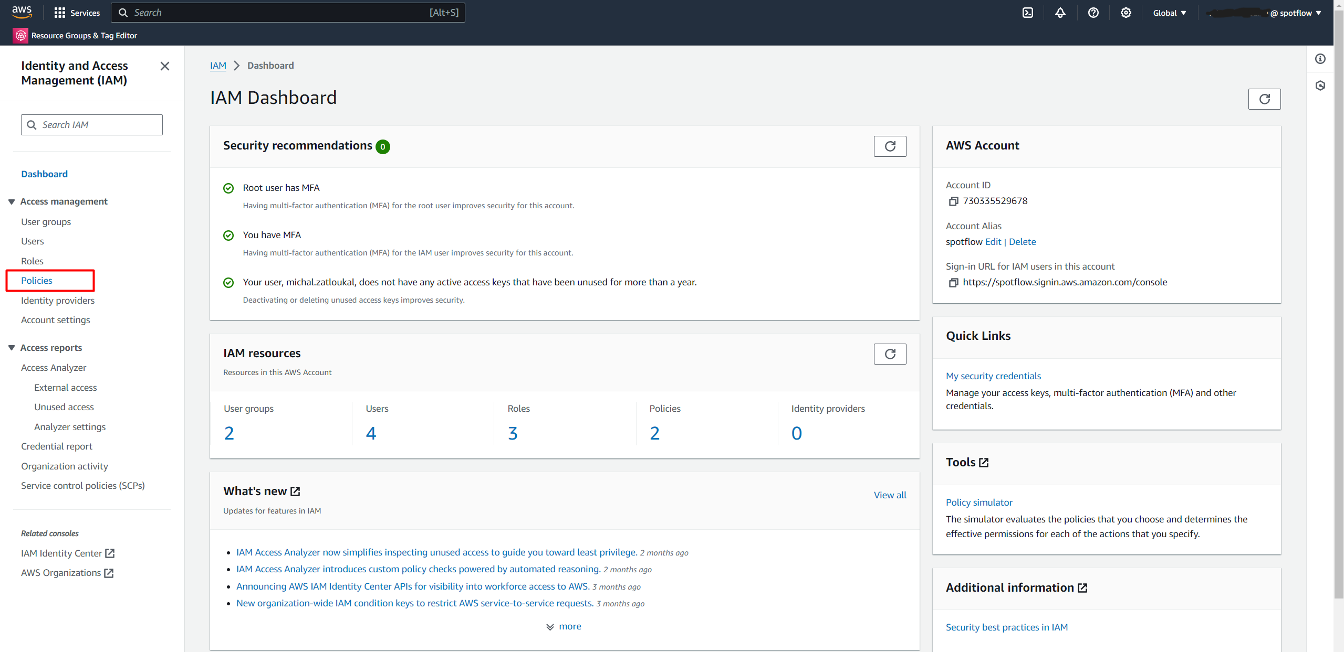Open AWS Organizations external icon

(108, 573)
